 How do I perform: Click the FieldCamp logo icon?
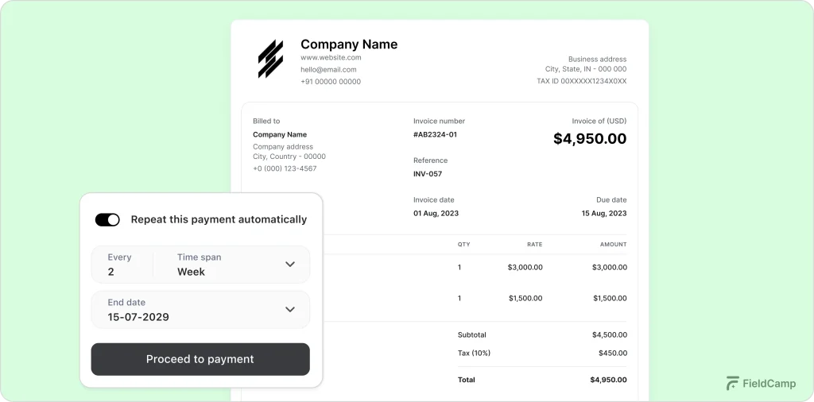click(732, 383)
